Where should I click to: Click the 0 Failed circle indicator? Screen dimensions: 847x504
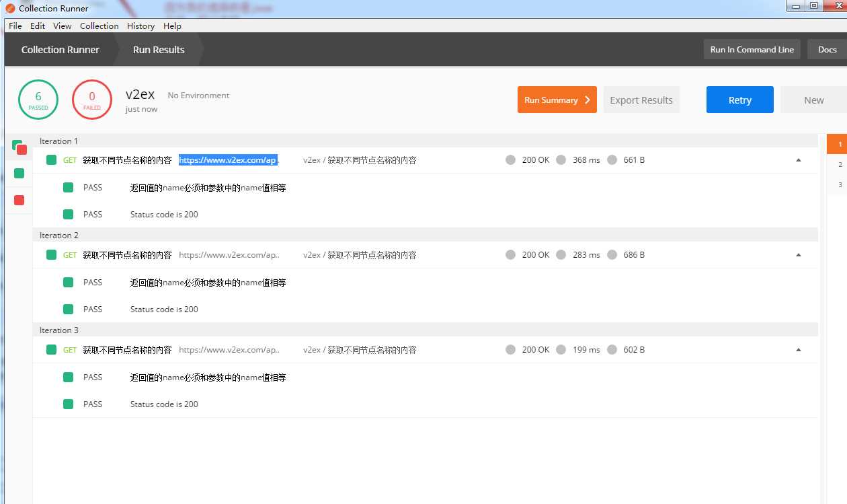click(92, 100)
